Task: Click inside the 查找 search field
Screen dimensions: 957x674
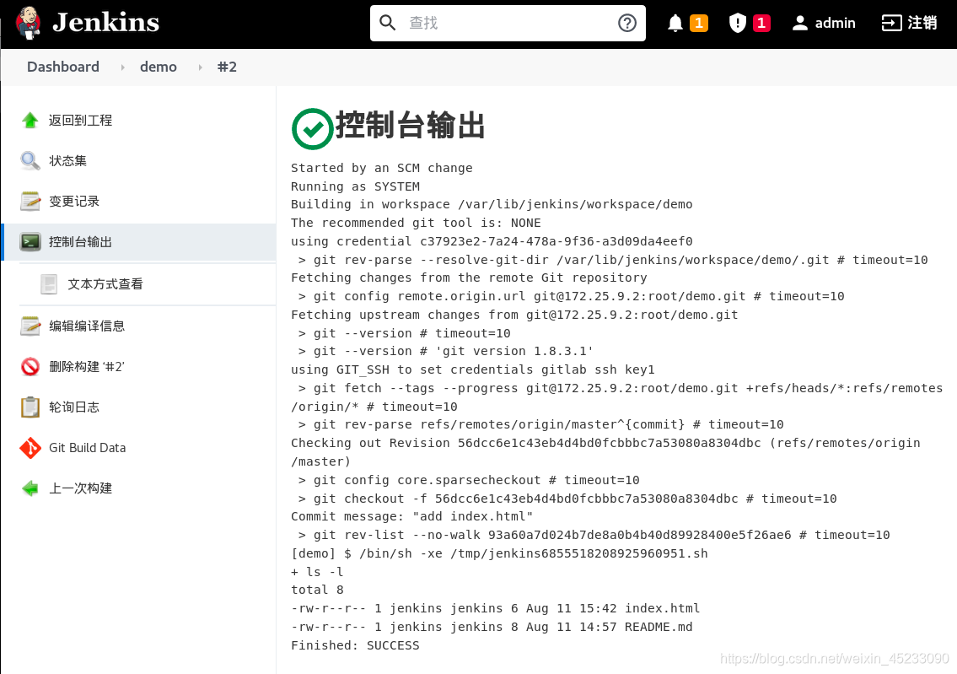Action: tap(506, 23)
